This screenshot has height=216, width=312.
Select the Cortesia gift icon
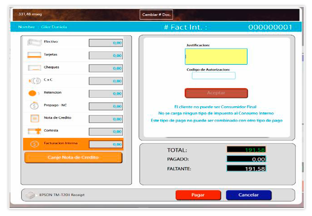click(34, 131)
